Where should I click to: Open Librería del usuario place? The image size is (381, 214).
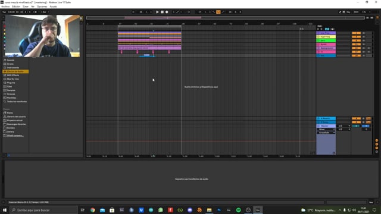(x=15, y=117)
